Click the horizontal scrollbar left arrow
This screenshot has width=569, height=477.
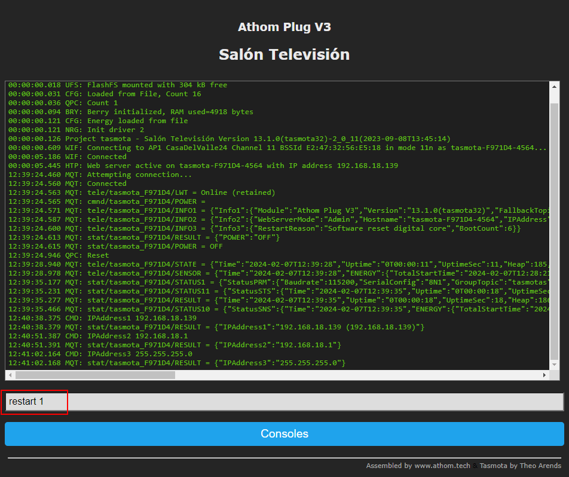coord(11,375)
